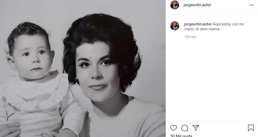Screen dimensions: 258x137
Task: Like the post with the heart icon
Action: coord(174,128)
